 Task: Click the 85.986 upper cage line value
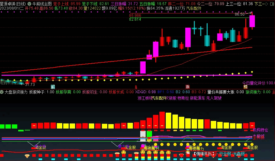(135, 15)
